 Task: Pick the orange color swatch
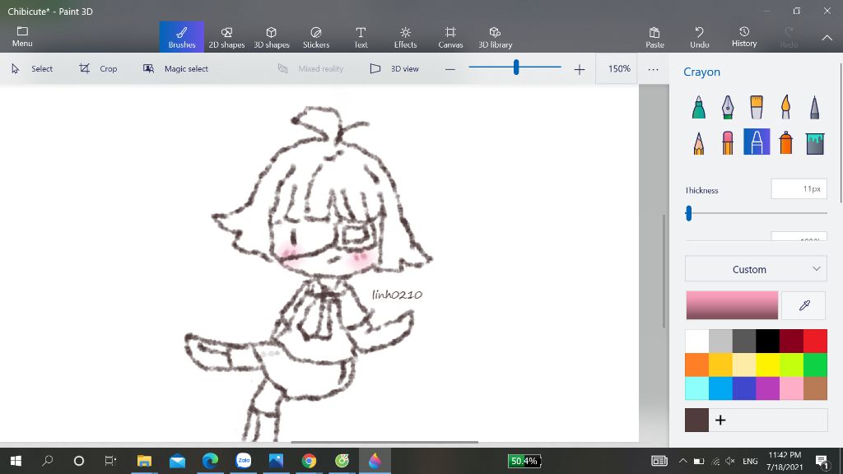[696, 365]
